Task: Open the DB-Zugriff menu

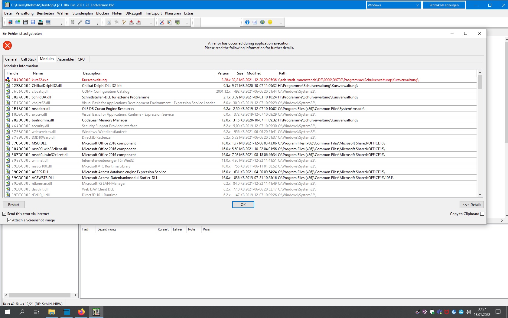Action: tap(134, 13)
